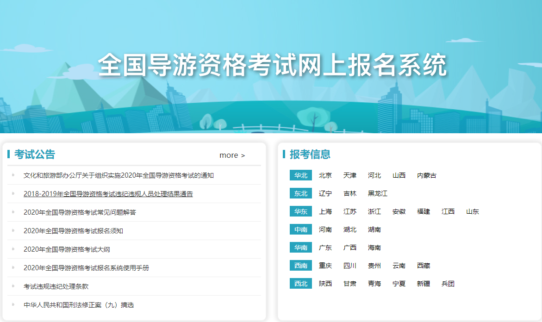This screenshot has height=322, width=542.
Task: Select the 东北 region tag
Action: click(301, 193)
